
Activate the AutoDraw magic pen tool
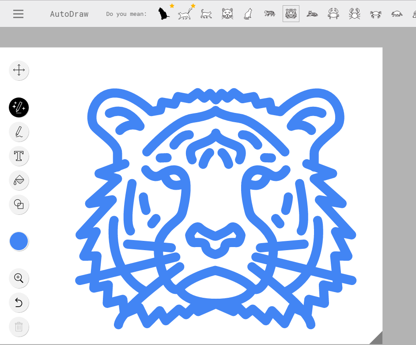(19, 107)
